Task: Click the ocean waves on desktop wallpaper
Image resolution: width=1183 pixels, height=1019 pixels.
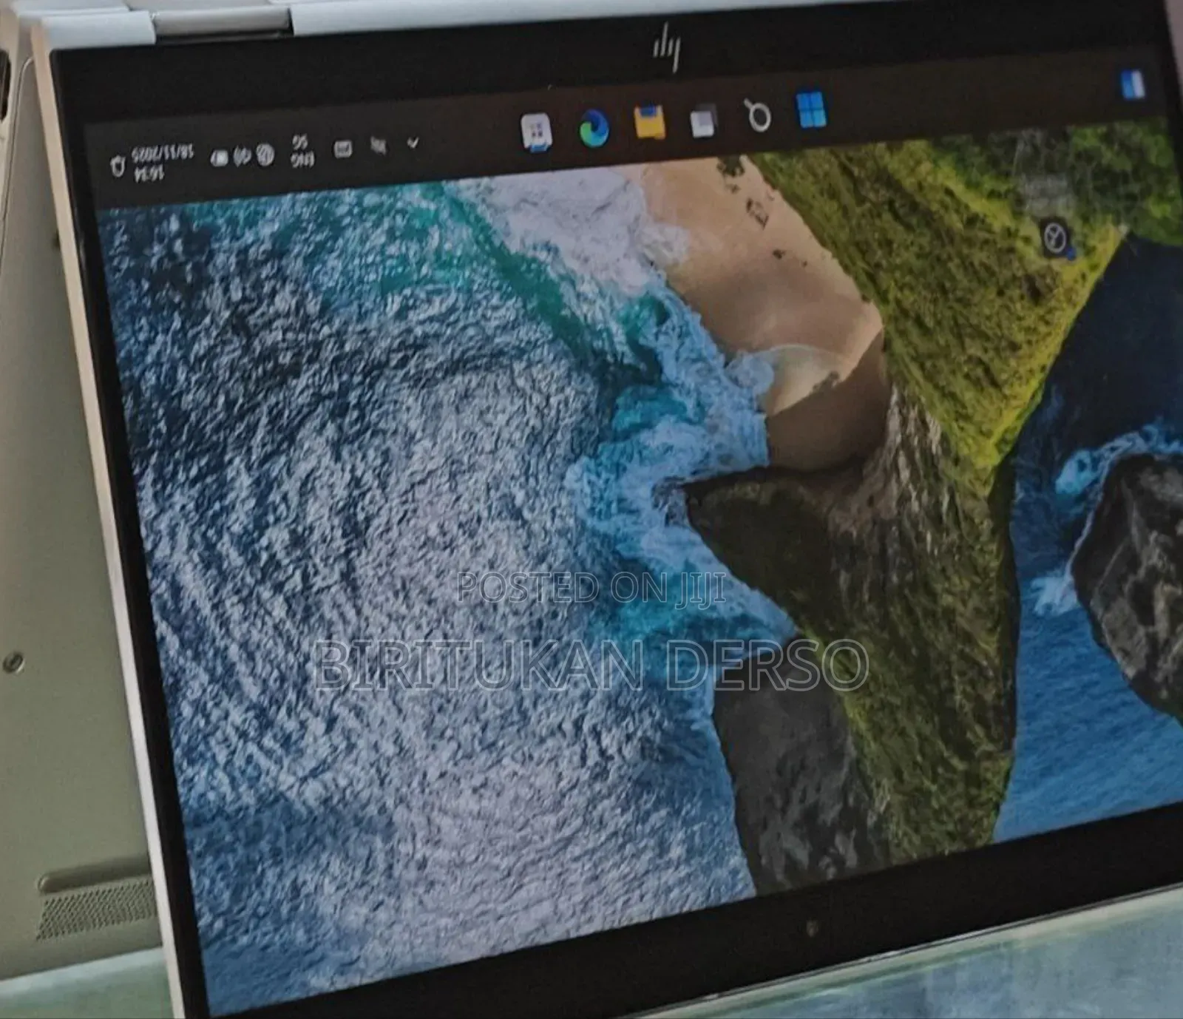Action: pyautogui.click(x=370, y=518)
